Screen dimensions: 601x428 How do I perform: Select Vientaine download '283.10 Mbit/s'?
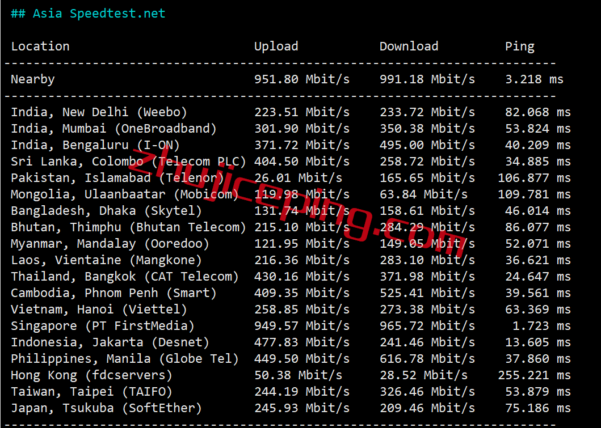pyautogui.click(x=427, y=260)
